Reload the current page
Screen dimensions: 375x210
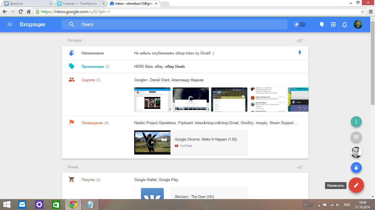coord(21,12)
